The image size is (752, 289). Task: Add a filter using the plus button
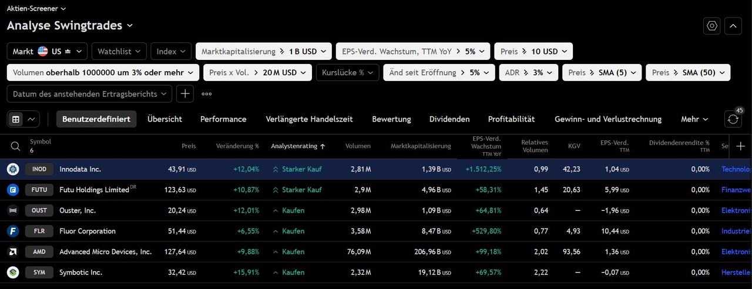click(184, 93)
